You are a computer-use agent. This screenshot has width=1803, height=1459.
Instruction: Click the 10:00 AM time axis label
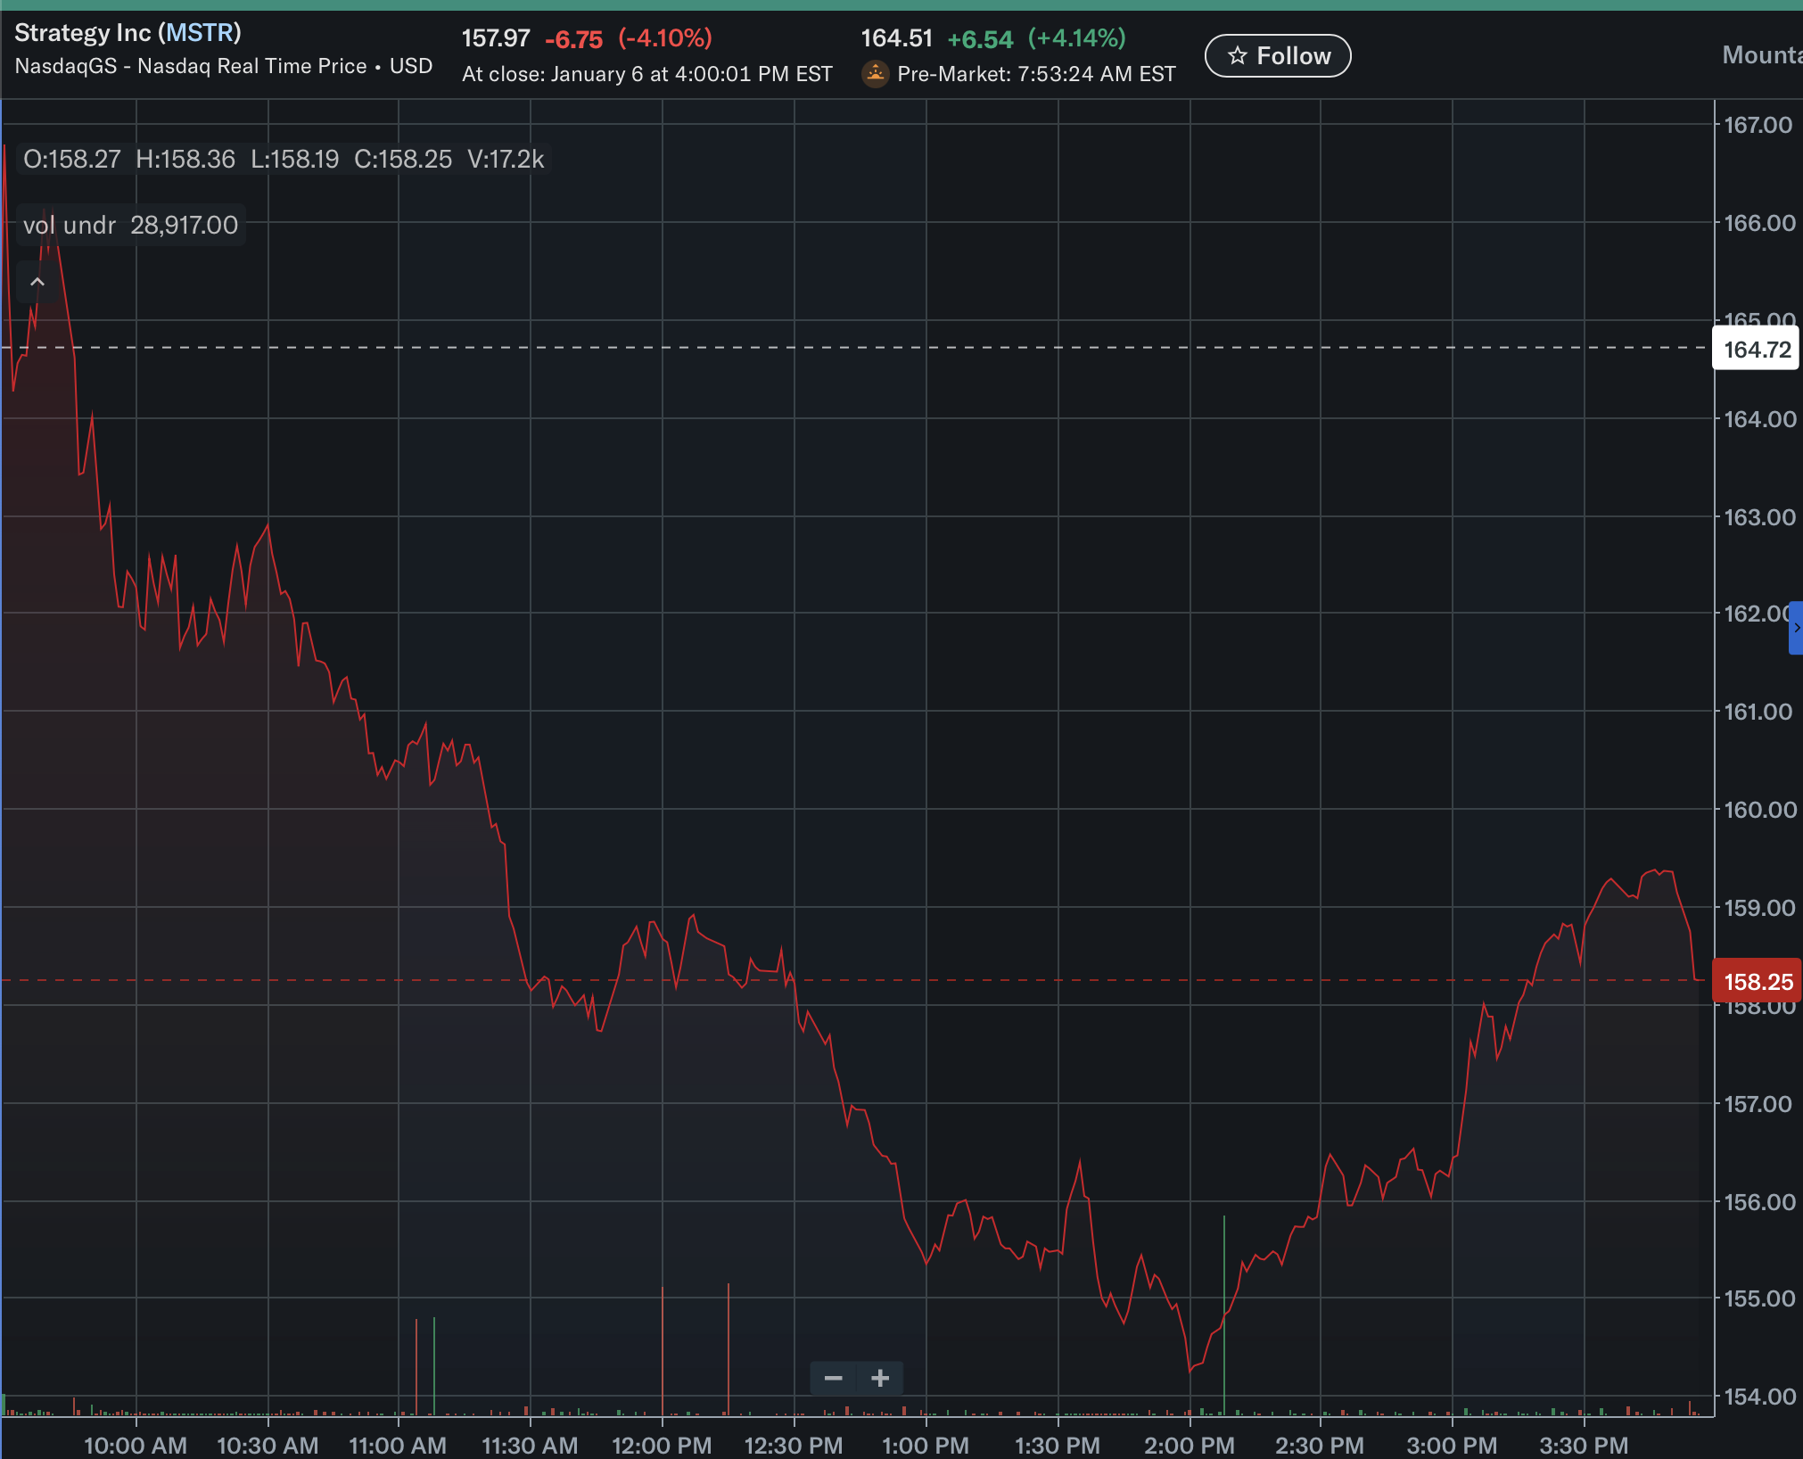[x=136, y=1445]
